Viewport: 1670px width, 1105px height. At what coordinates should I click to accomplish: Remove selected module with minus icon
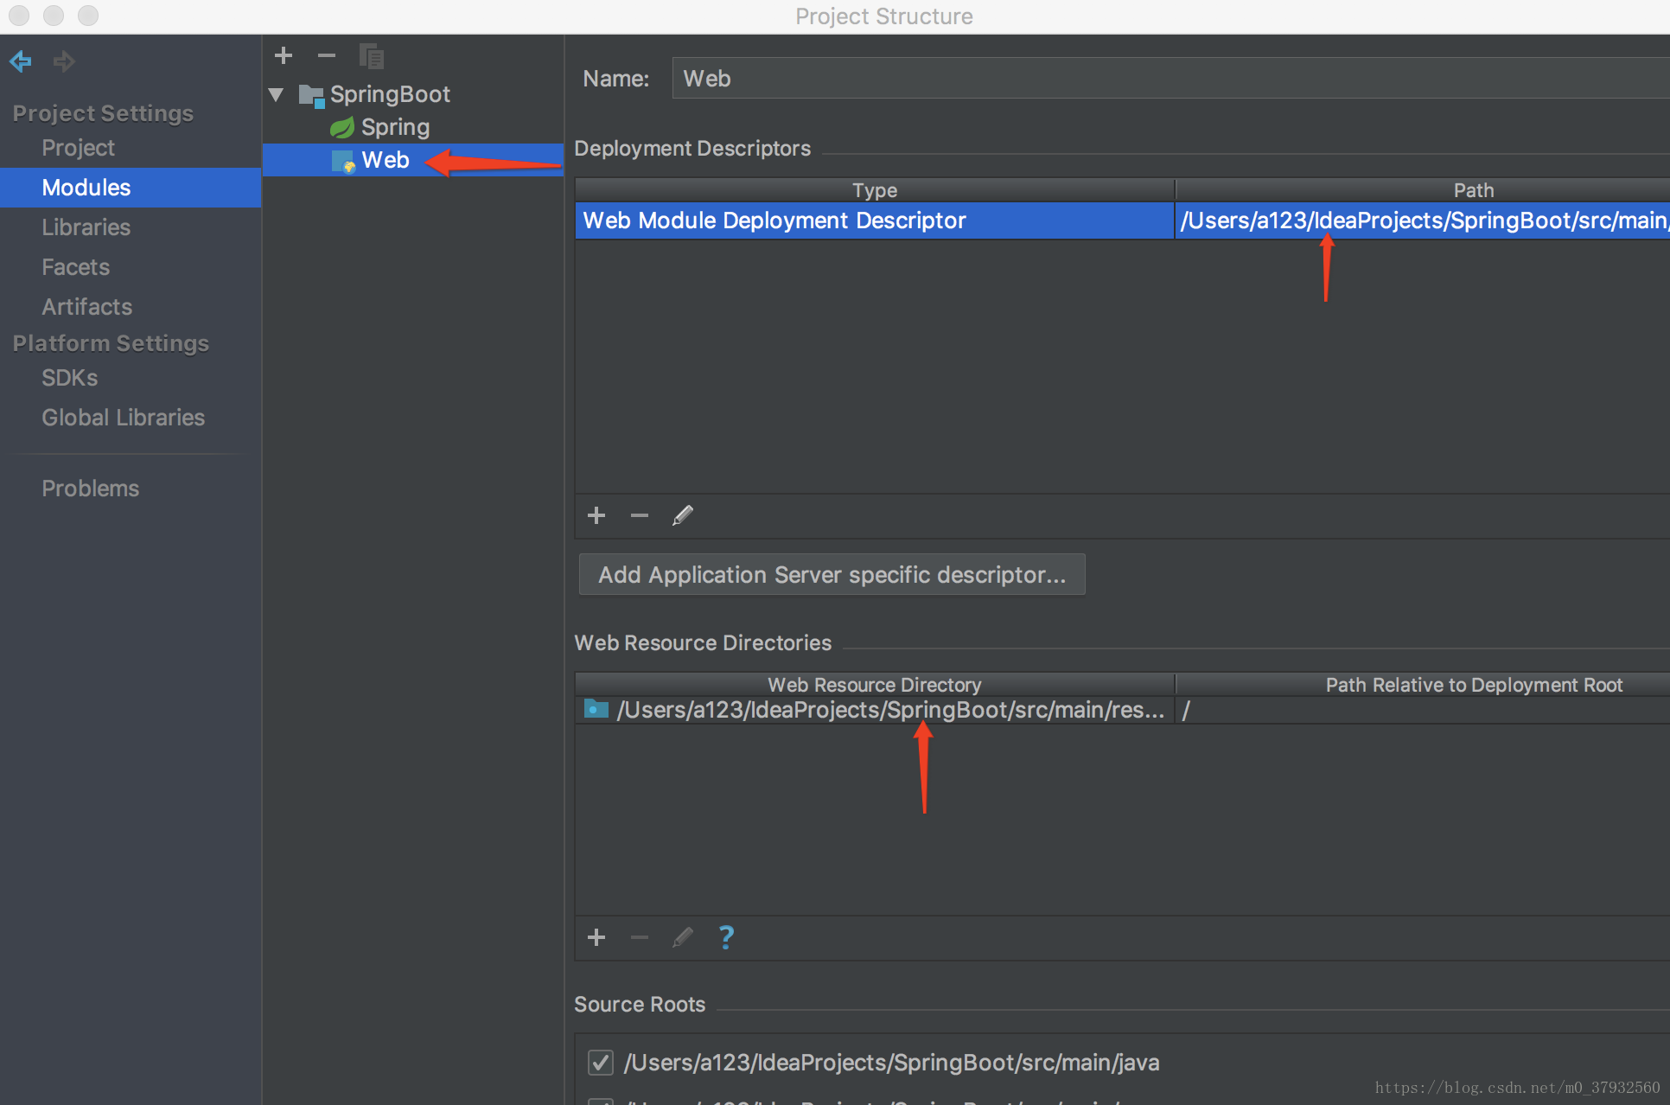pyautogui.click(x=327, y=56)
